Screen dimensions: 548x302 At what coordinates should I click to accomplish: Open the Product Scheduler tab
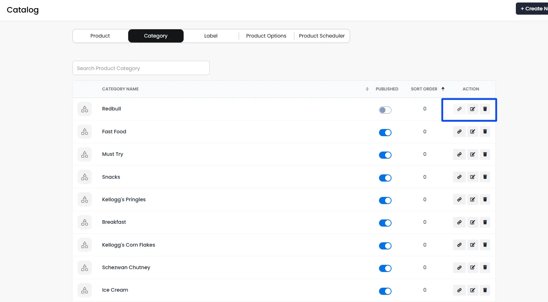[x=322, y=36]
